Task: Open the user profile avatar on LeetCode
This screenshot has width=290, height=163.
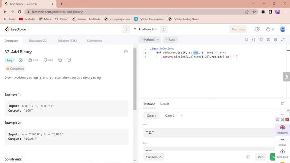Action: click(282, 29)
